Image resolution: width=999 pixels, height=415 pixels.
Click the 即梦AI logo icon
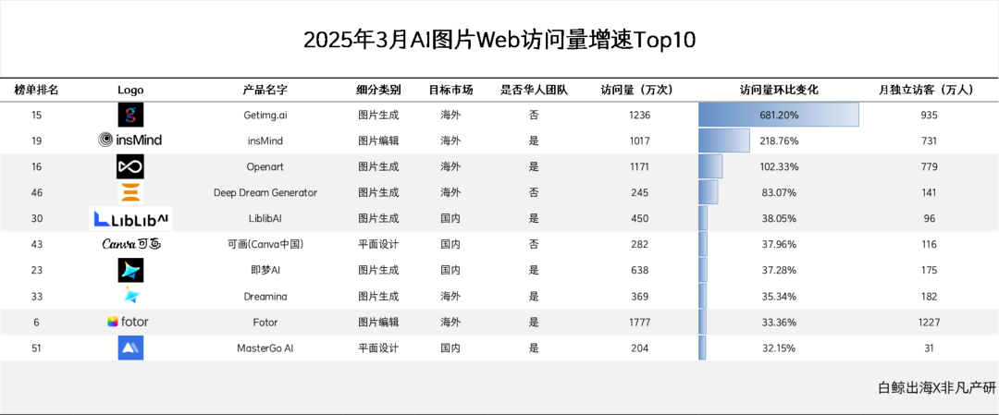point(130,270)
